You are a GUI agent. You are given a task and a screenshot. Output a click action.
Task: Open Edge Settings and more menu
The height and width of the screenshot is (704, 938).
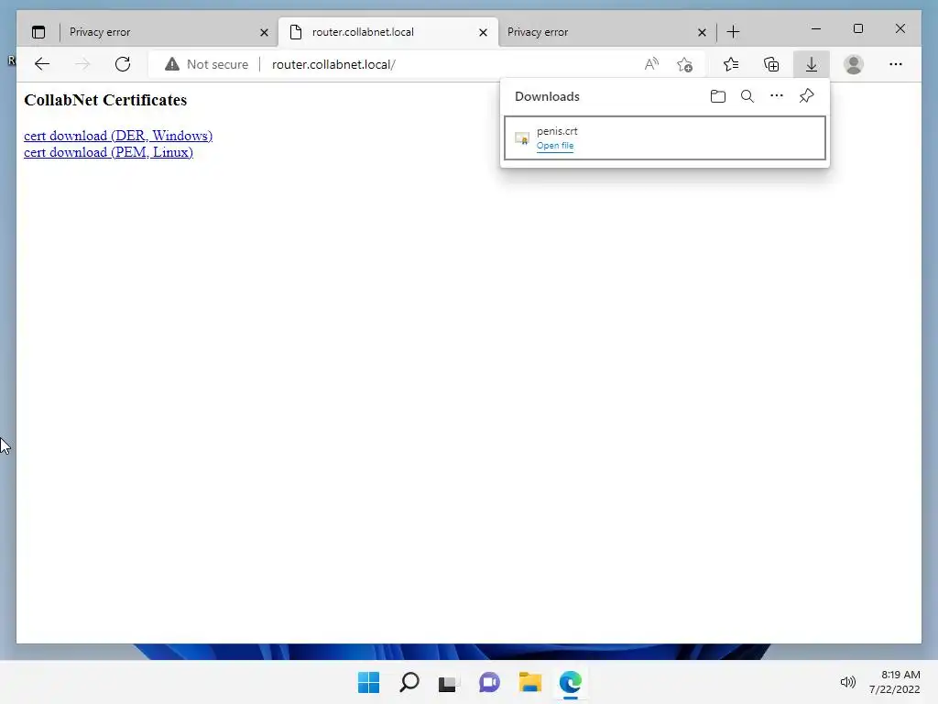896,64
